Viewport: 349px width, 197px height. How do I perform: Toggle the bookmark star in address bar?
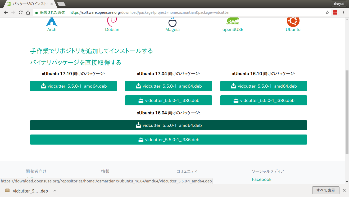click(327, 12)
